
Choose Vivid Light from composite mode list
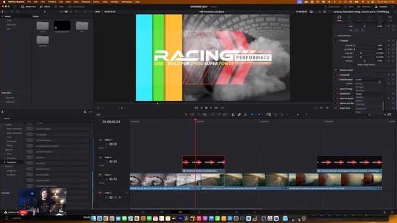tap(360, 104)
